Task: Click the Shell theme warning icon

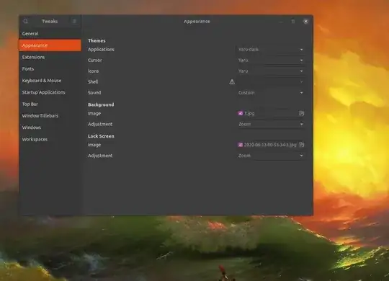Action: [x=232, y=81]
